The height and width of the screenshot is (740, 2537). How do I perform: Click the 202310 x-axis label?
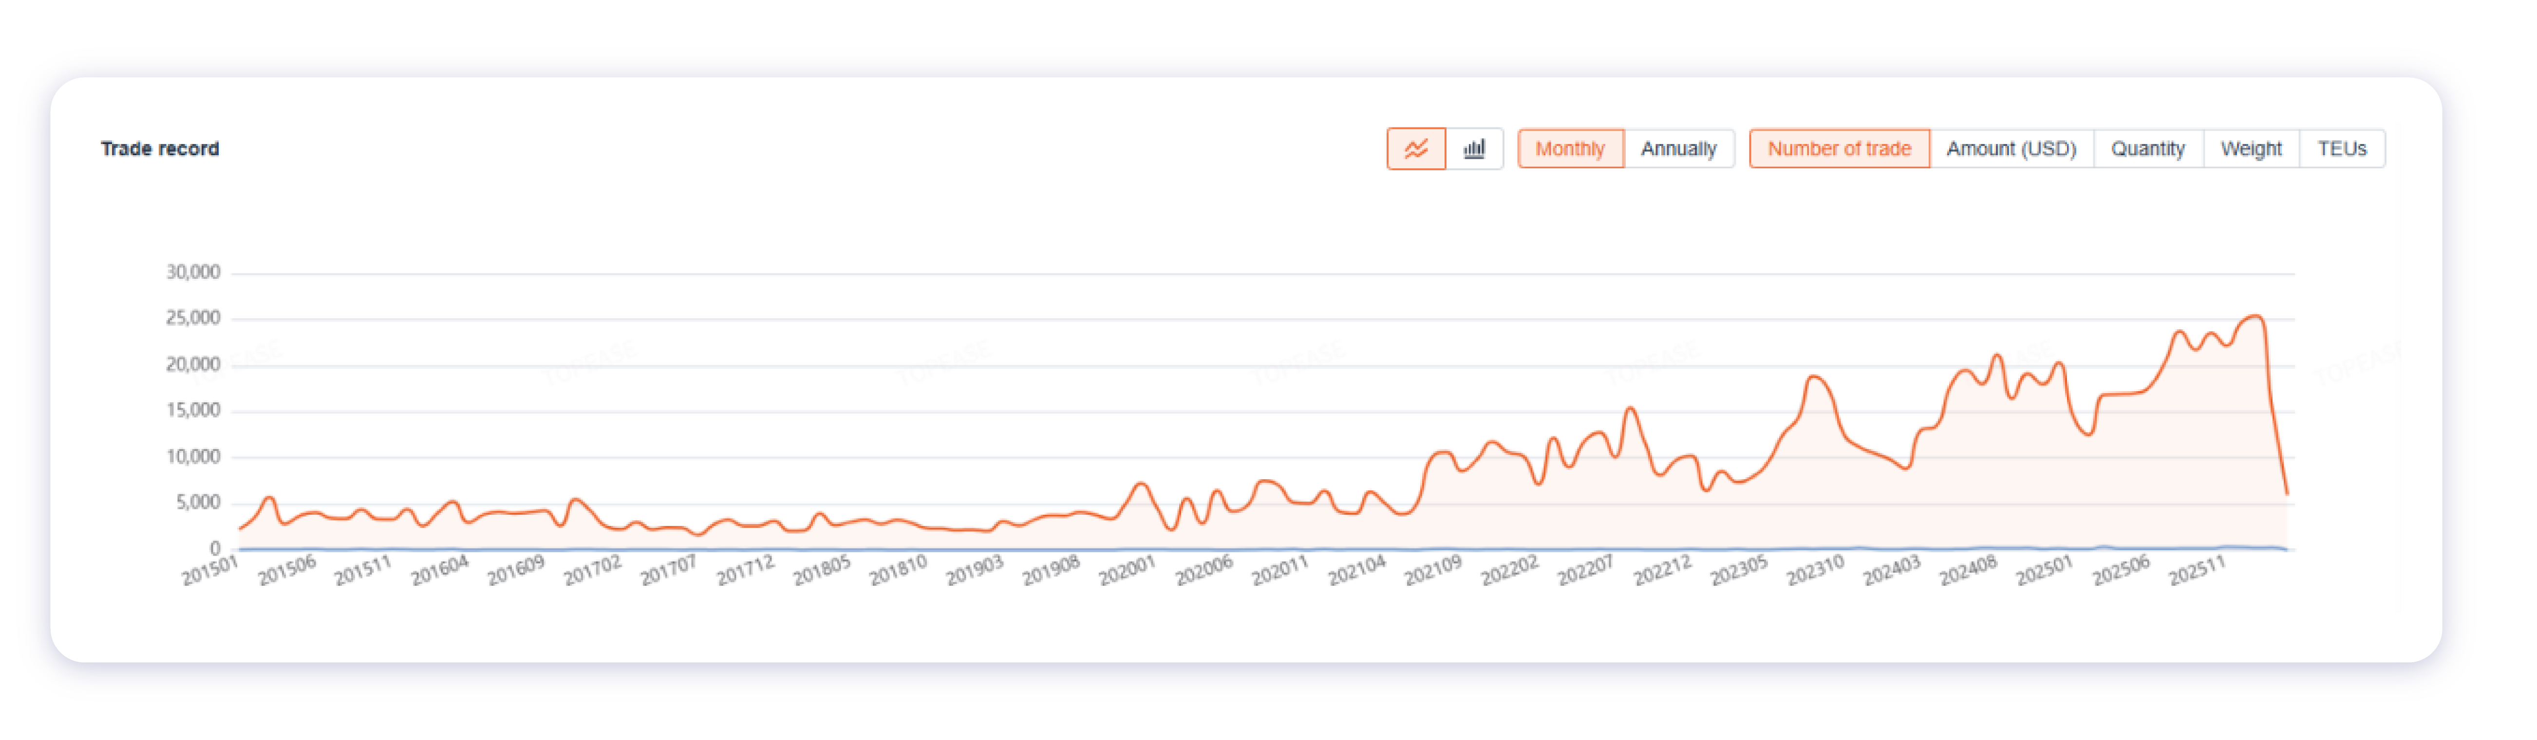coord(1814,571)
